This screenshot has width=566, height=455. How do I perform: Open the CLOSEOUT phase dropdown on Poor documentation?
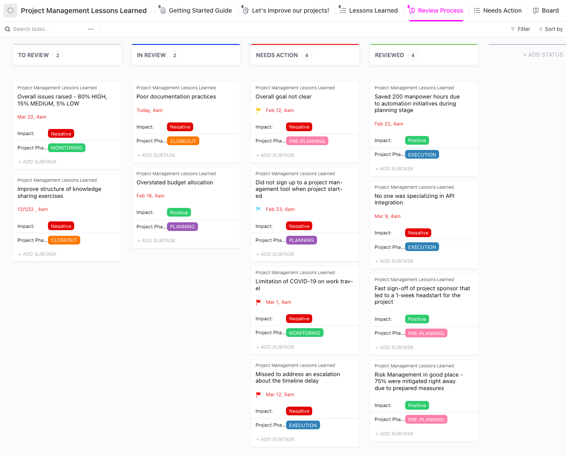[183, 141]
